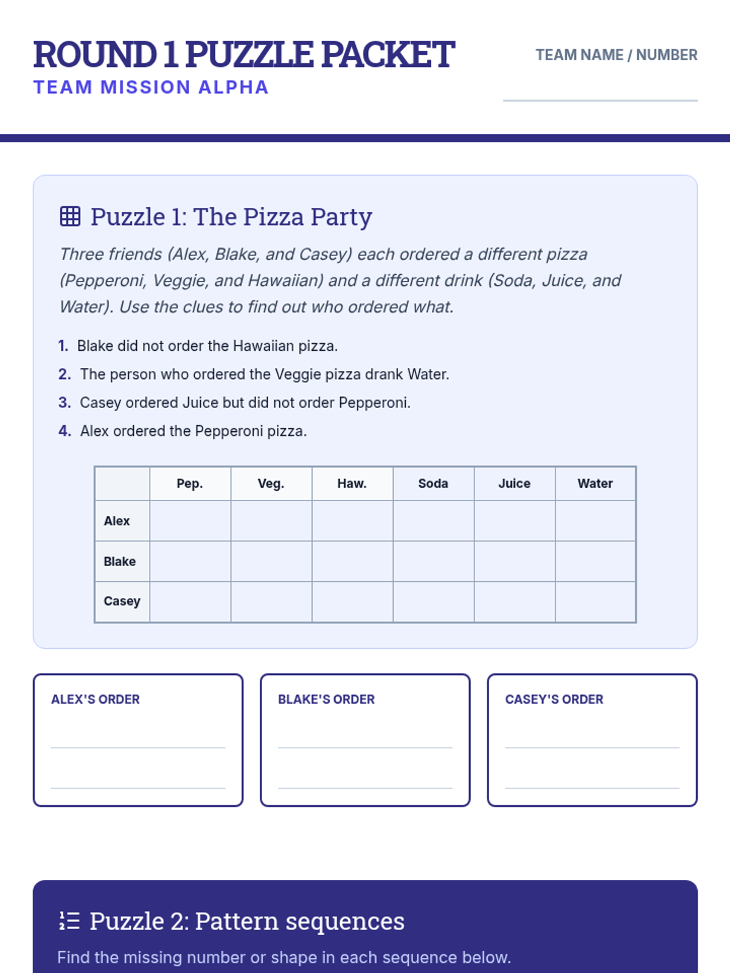Click the Puzzle 2: Pattern sequences heading

(246, 921)
